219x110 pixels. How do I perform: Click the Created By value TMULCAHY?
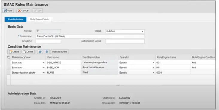click(x=55, y=98)
